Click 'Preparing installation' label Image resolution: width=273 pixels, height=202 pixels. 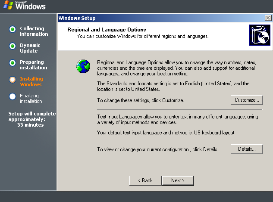(34, 65)
